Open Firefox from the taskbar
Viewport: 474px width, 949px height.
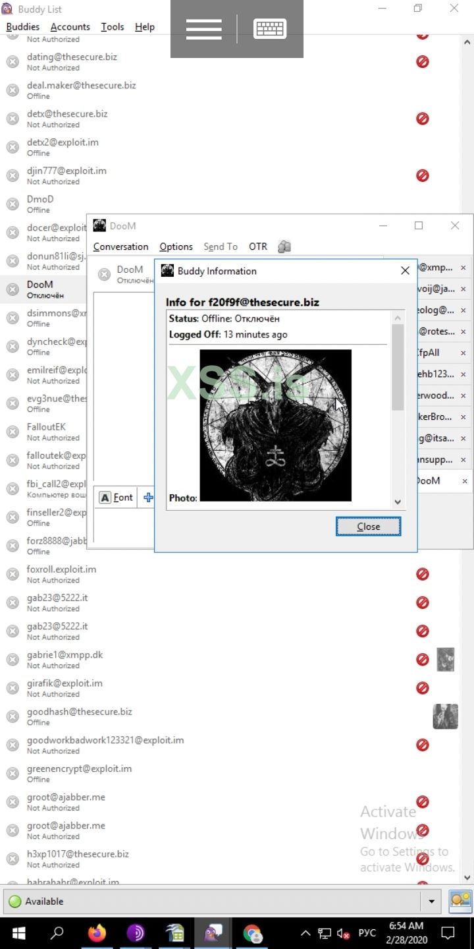point(97,933)
